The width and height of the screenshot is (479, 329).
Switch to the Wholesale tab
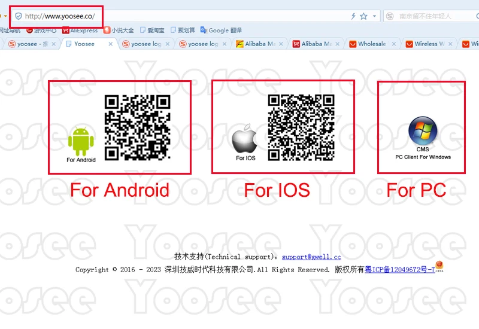pos(372,44)
